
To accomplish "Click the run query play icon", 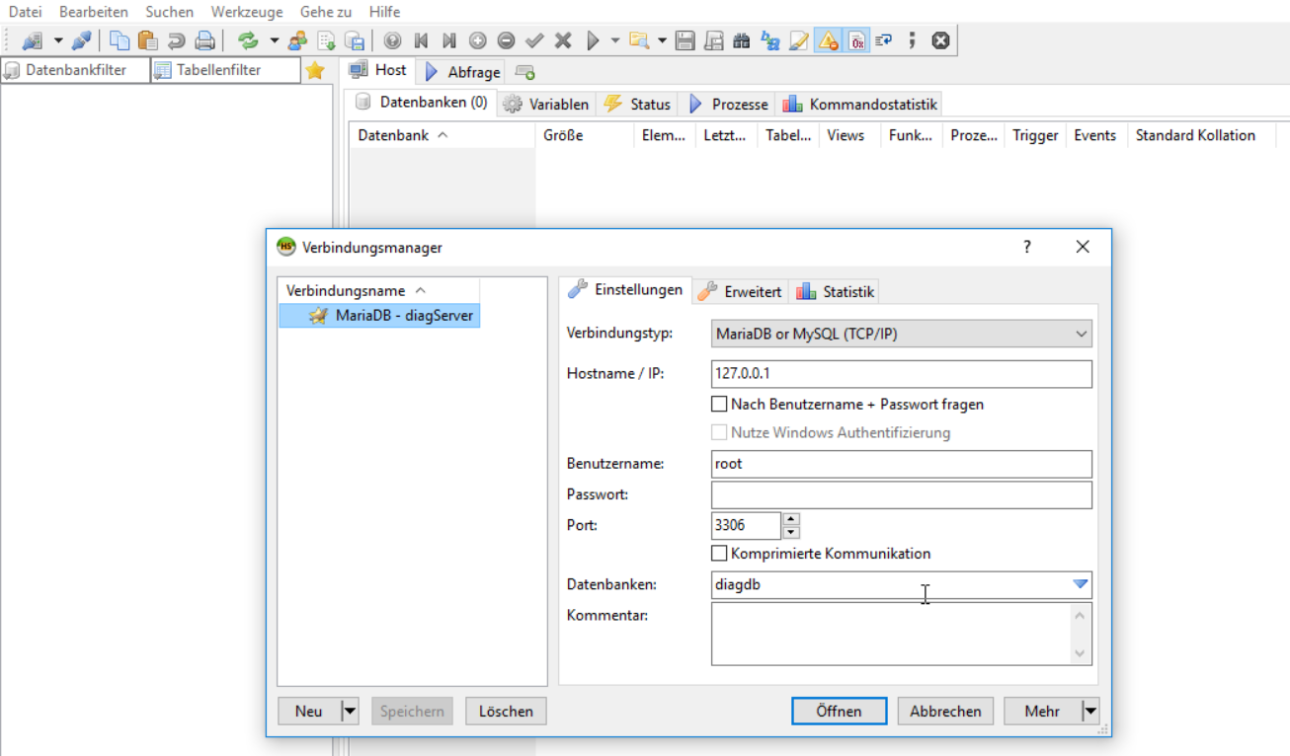I will tap(593, 40).
